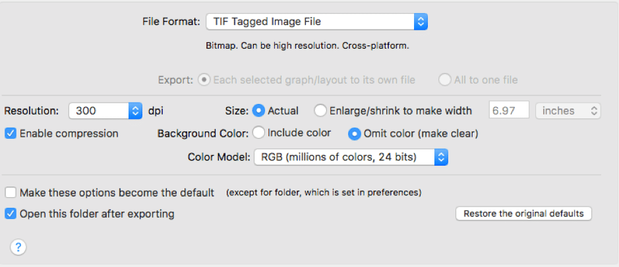Check Make these options become the default
The image size is (619, 267).
coord(11,193)
